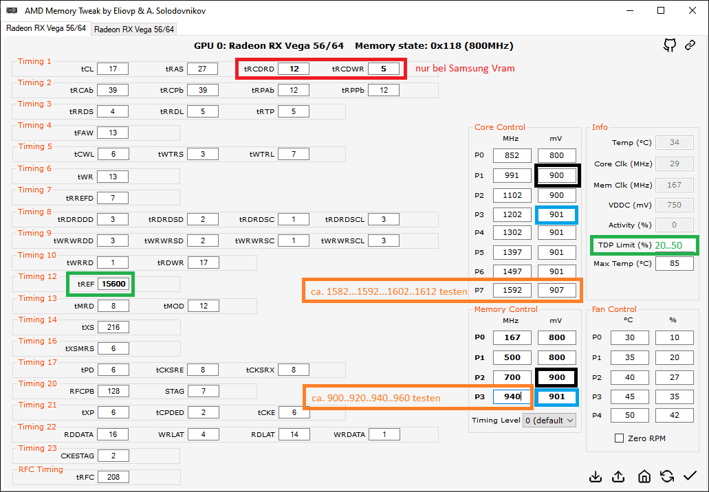Viewport: 709px width, 492px height.
Task: Click the CKESTAG value field
Action: (x=113, y=456)
